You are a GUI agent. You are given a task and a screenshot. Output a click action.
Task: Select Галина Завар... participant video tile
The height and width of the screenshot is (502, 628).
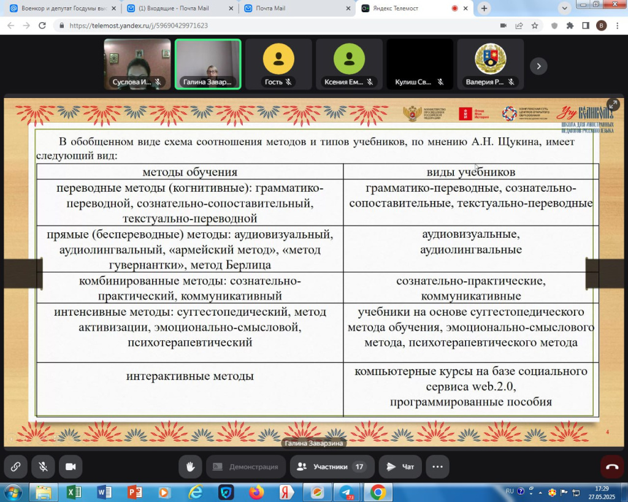click(208, 64)
